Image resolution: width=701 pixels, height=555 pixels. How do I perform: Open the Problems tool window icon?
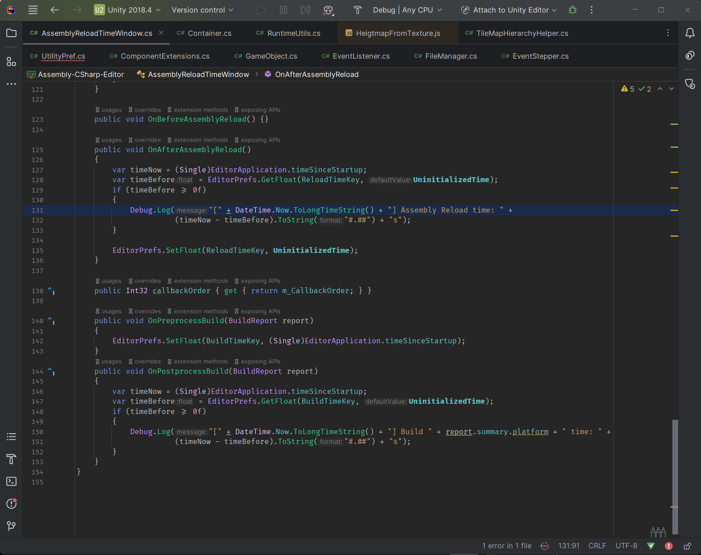pyautogui.click(x=11, y=504)
